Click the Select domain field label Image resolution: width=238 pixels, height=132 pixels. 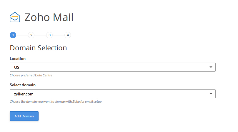tap(23, 85)
